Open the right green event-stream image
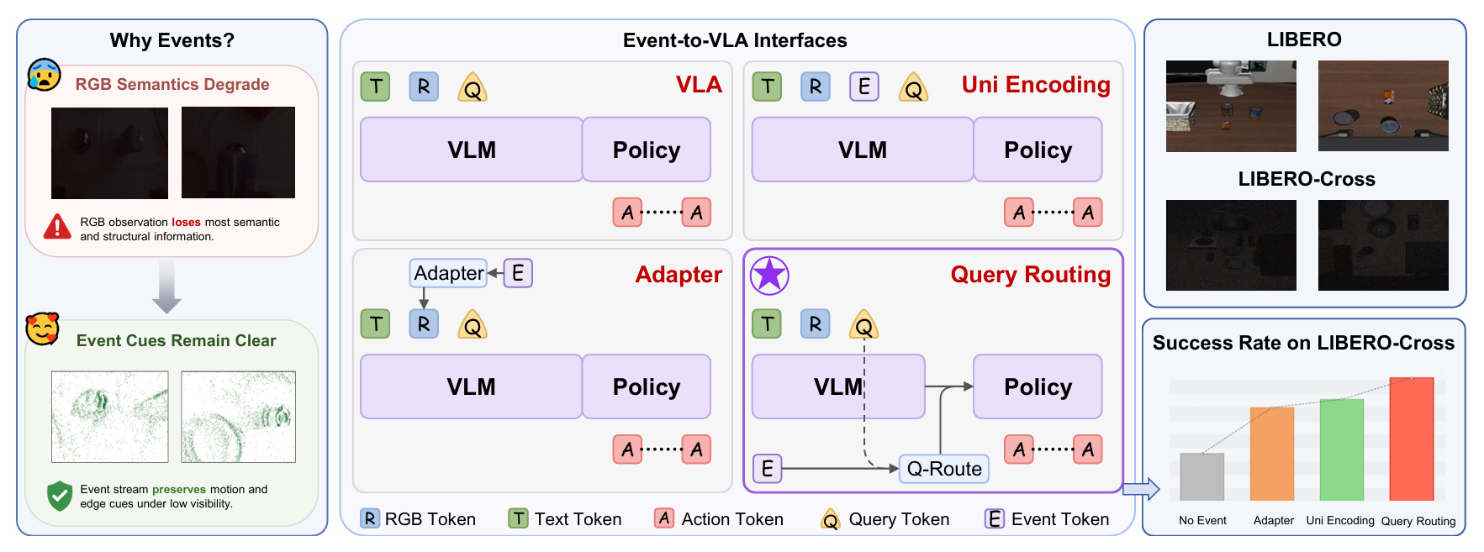Viewport: 1484px width, 552px height. [x=239, y=417]
